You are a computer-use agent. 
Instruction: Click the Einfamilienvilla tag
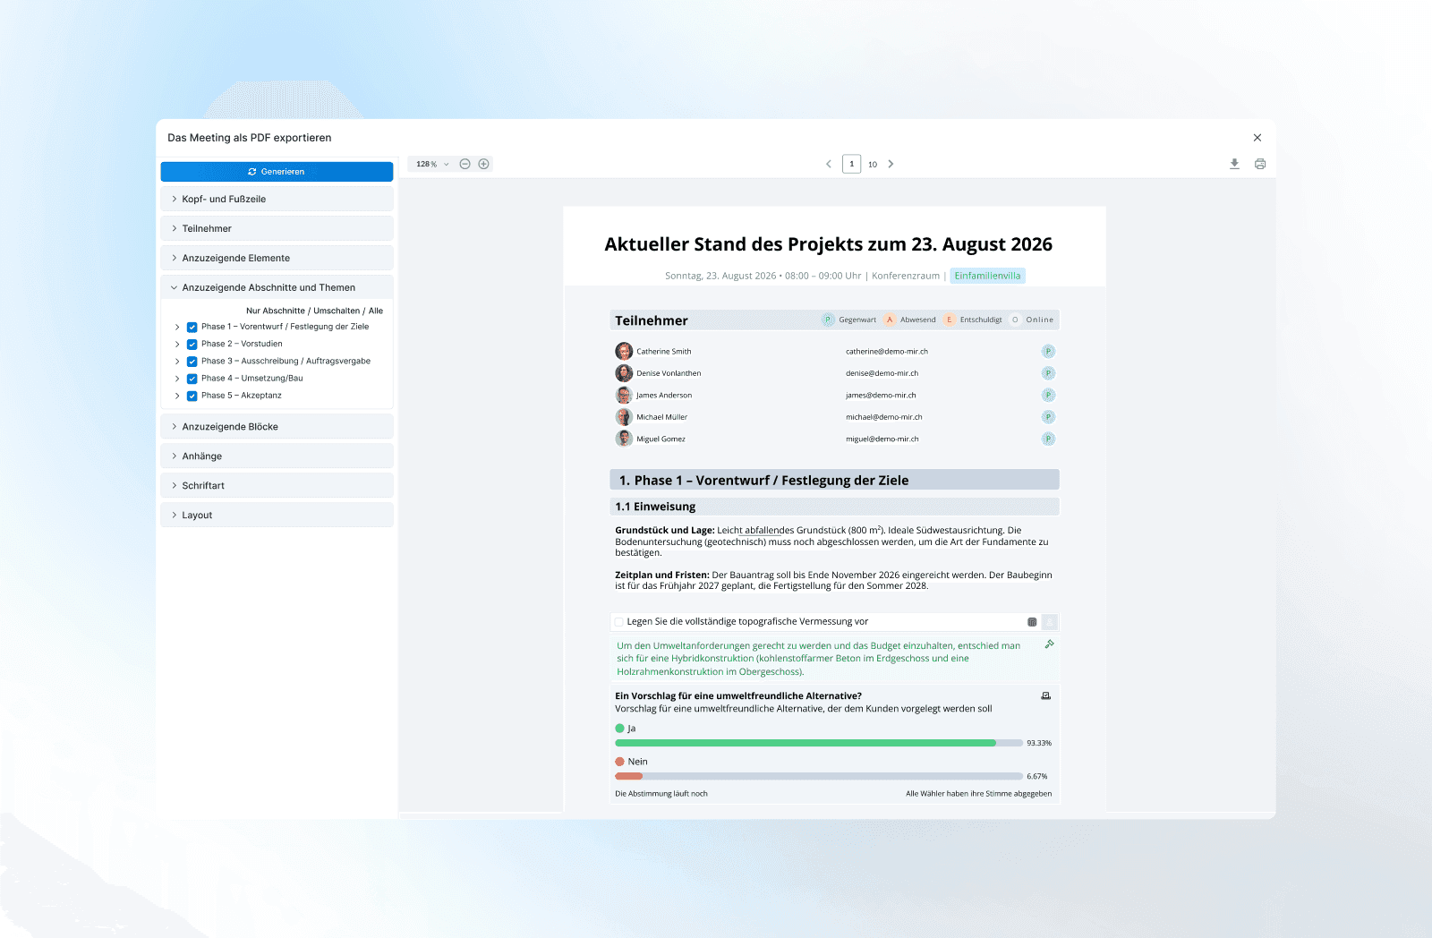point(987,276)
